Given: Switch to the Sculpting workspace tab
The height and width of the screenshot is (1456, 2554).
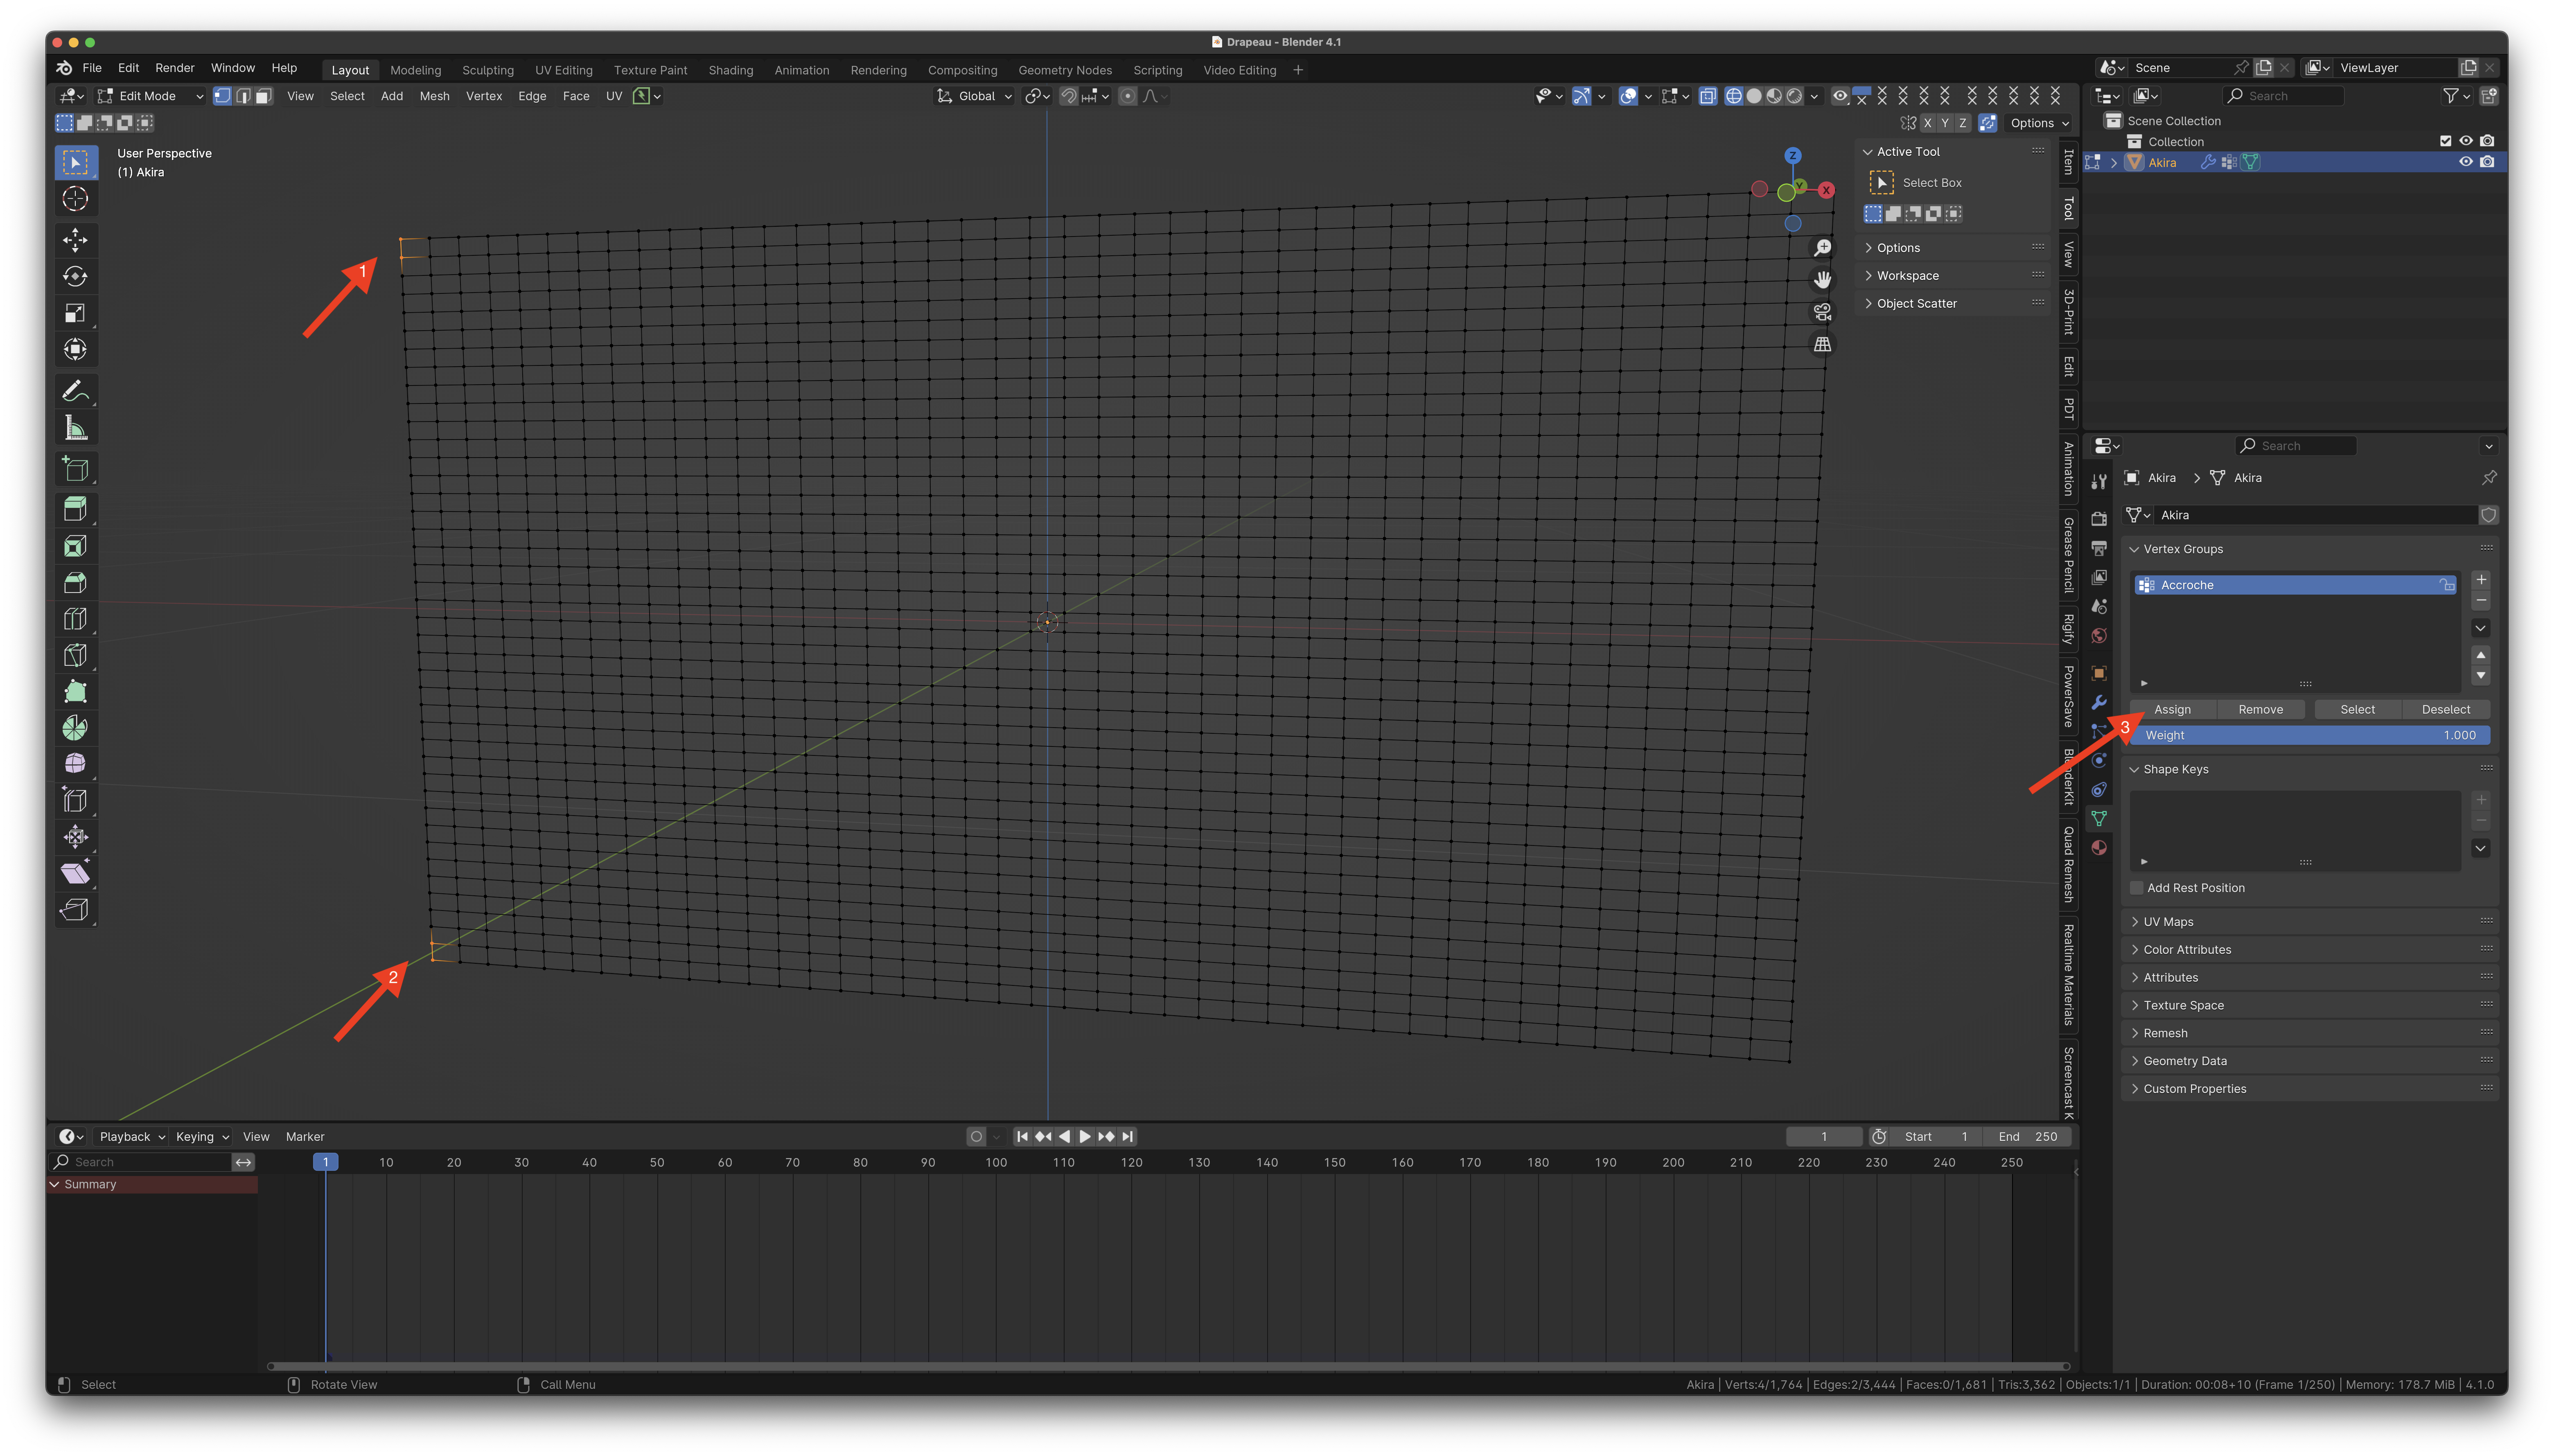Looking at the screenshot, I should [487, 70].
